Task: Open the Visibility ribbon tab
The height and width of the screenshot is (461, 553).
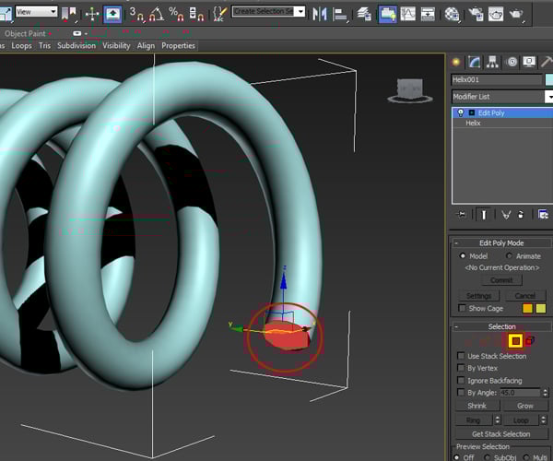Action: tap(116, 45)
